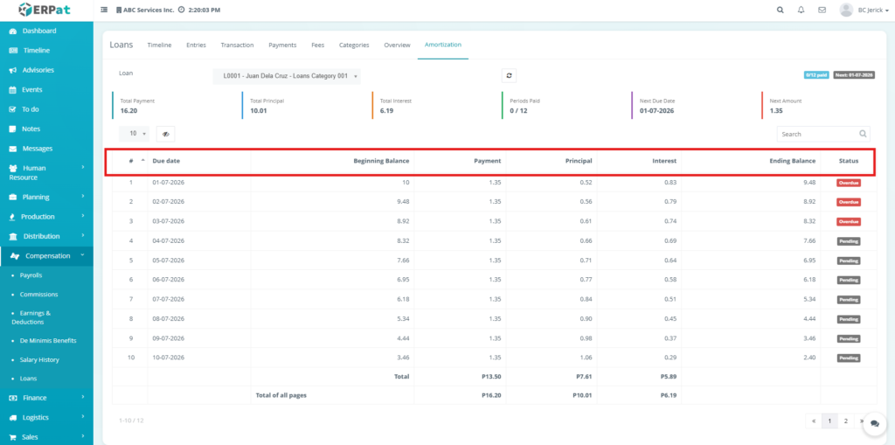Open Dashboard from the sidebar
895x445 pixels.
tap(39, 31)
